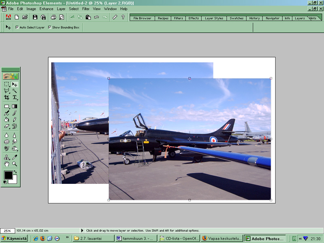This screenshot has width=324, height=243.
Task: Open the History palette tab
Action: (254, 18)
